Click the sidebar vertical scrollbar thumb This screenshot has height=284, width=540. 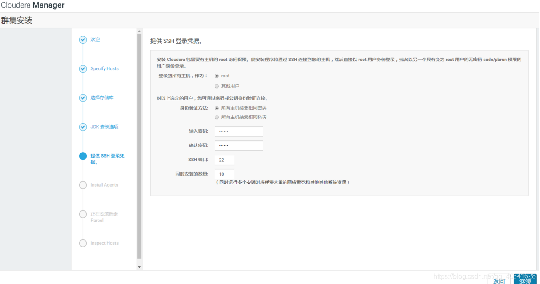point(139,146)
